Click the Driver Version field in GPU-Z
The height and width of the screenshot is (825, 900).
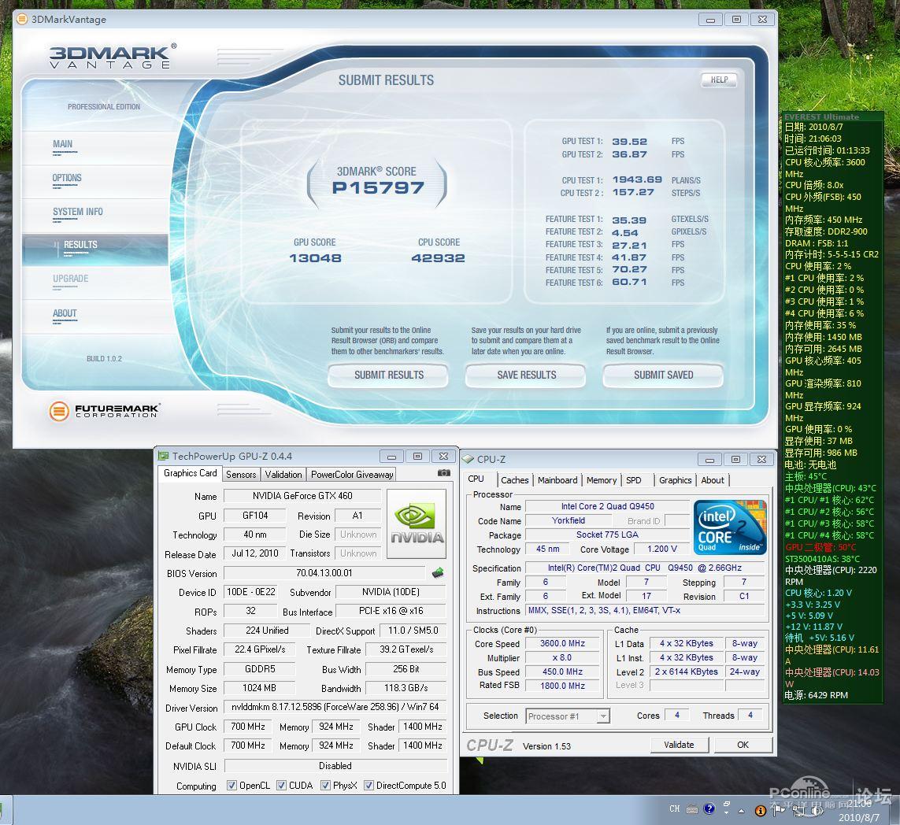tap(335, 707)
